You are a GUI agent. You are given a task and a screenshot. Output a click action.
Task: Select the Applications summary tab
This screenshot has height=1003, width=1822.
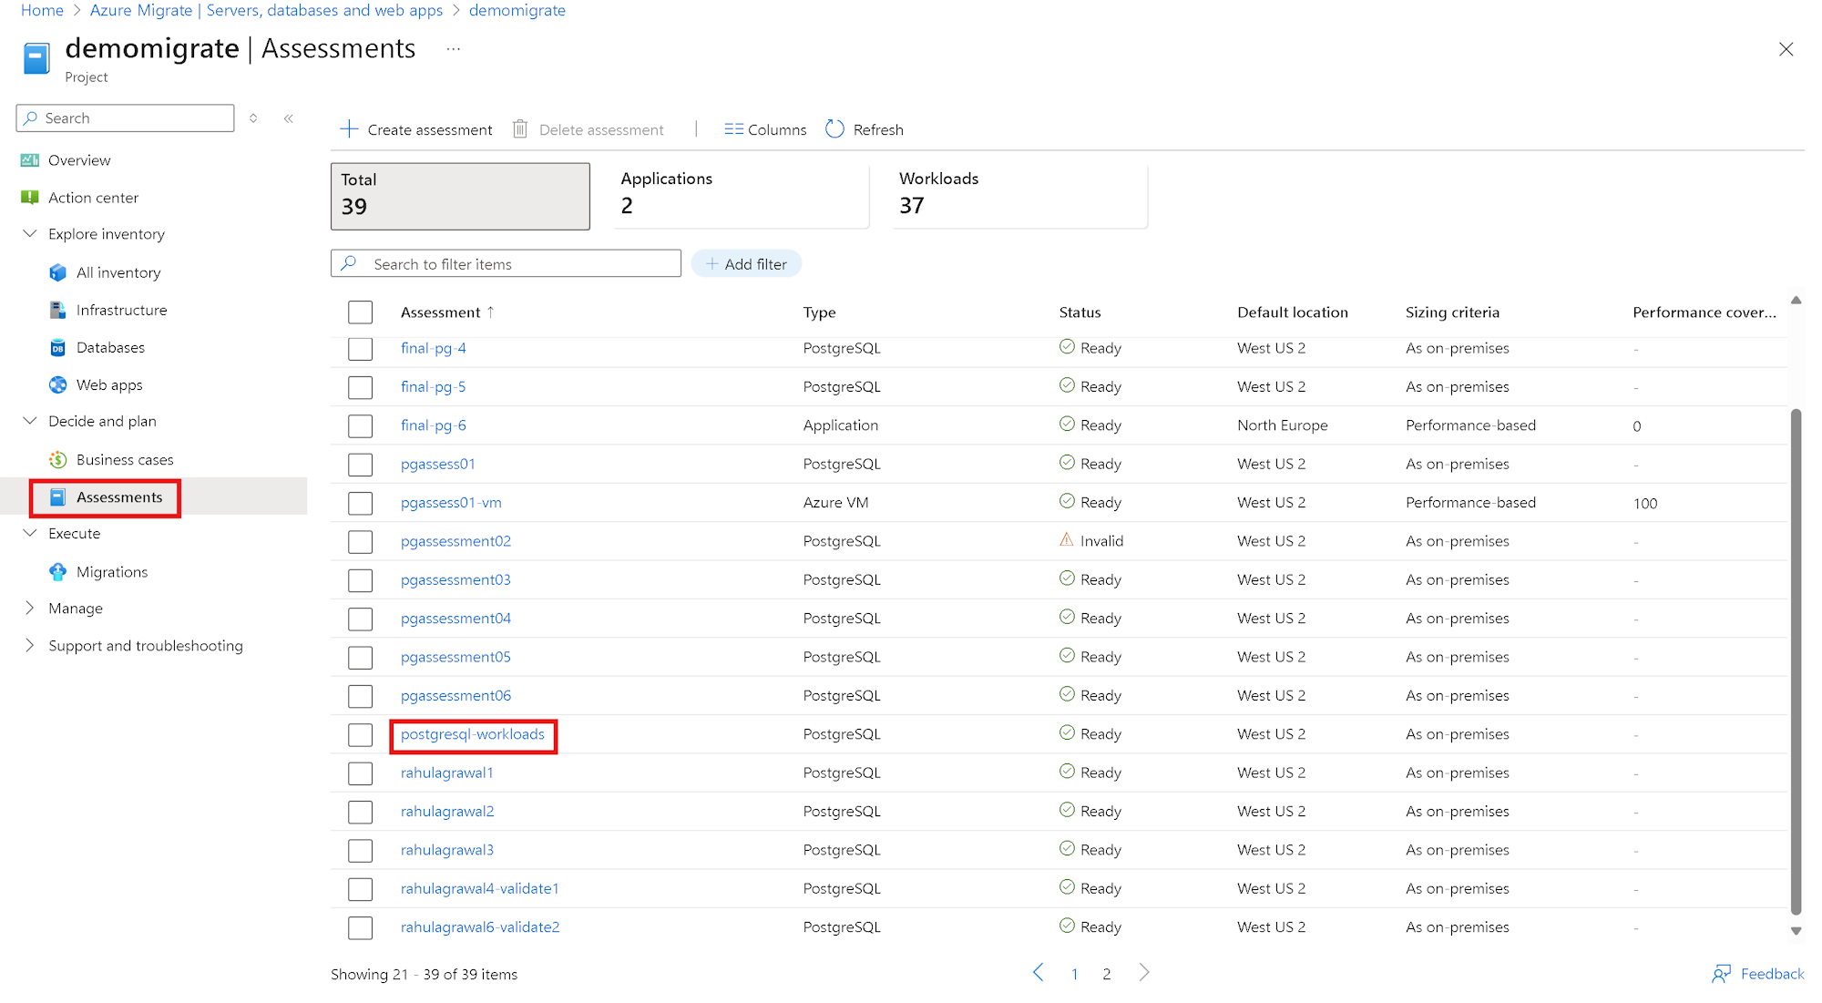pos(741,193)
